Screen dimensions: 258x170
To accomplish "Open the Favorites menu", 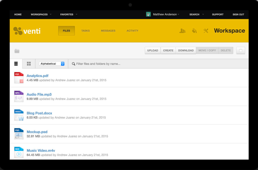I will 67,14.
